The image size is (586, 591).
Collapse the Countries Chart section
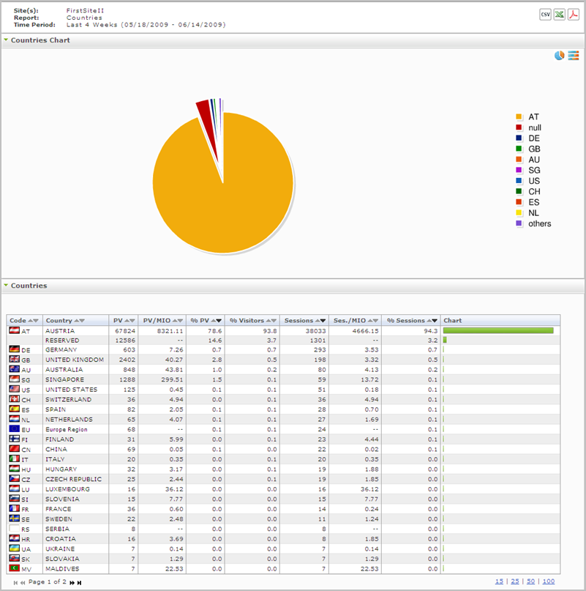(6, 40)
